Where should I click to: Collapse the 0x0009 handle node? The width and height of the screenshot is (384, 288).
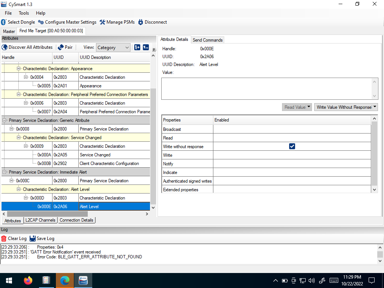click(26, 146)
